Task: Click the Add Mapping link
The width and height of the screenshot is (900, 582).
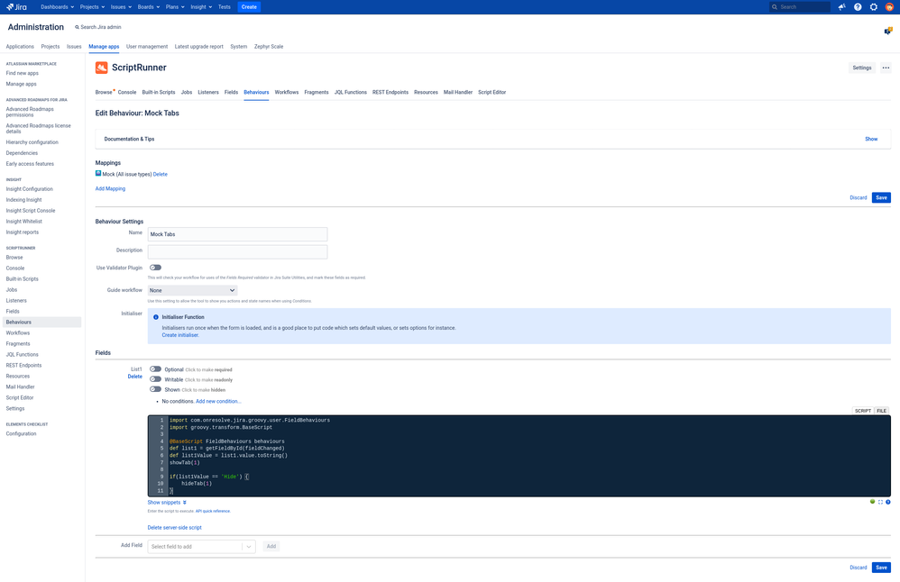Action: pyautogui.click(x=110, y=188)
